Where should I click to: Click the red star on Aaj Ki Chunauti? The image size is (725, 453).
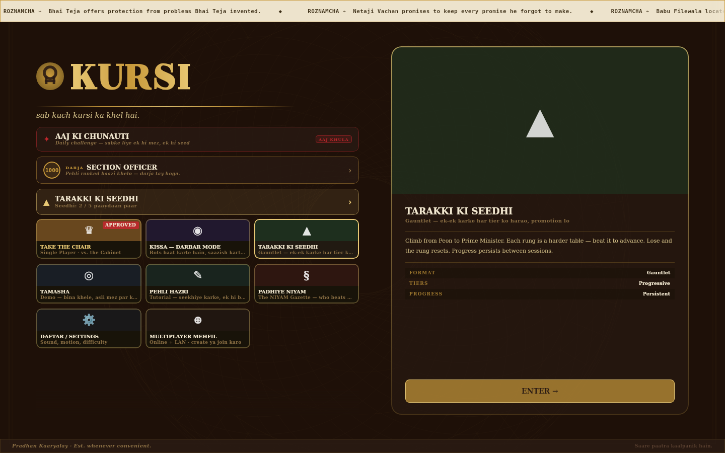click(x=46, y=139)
